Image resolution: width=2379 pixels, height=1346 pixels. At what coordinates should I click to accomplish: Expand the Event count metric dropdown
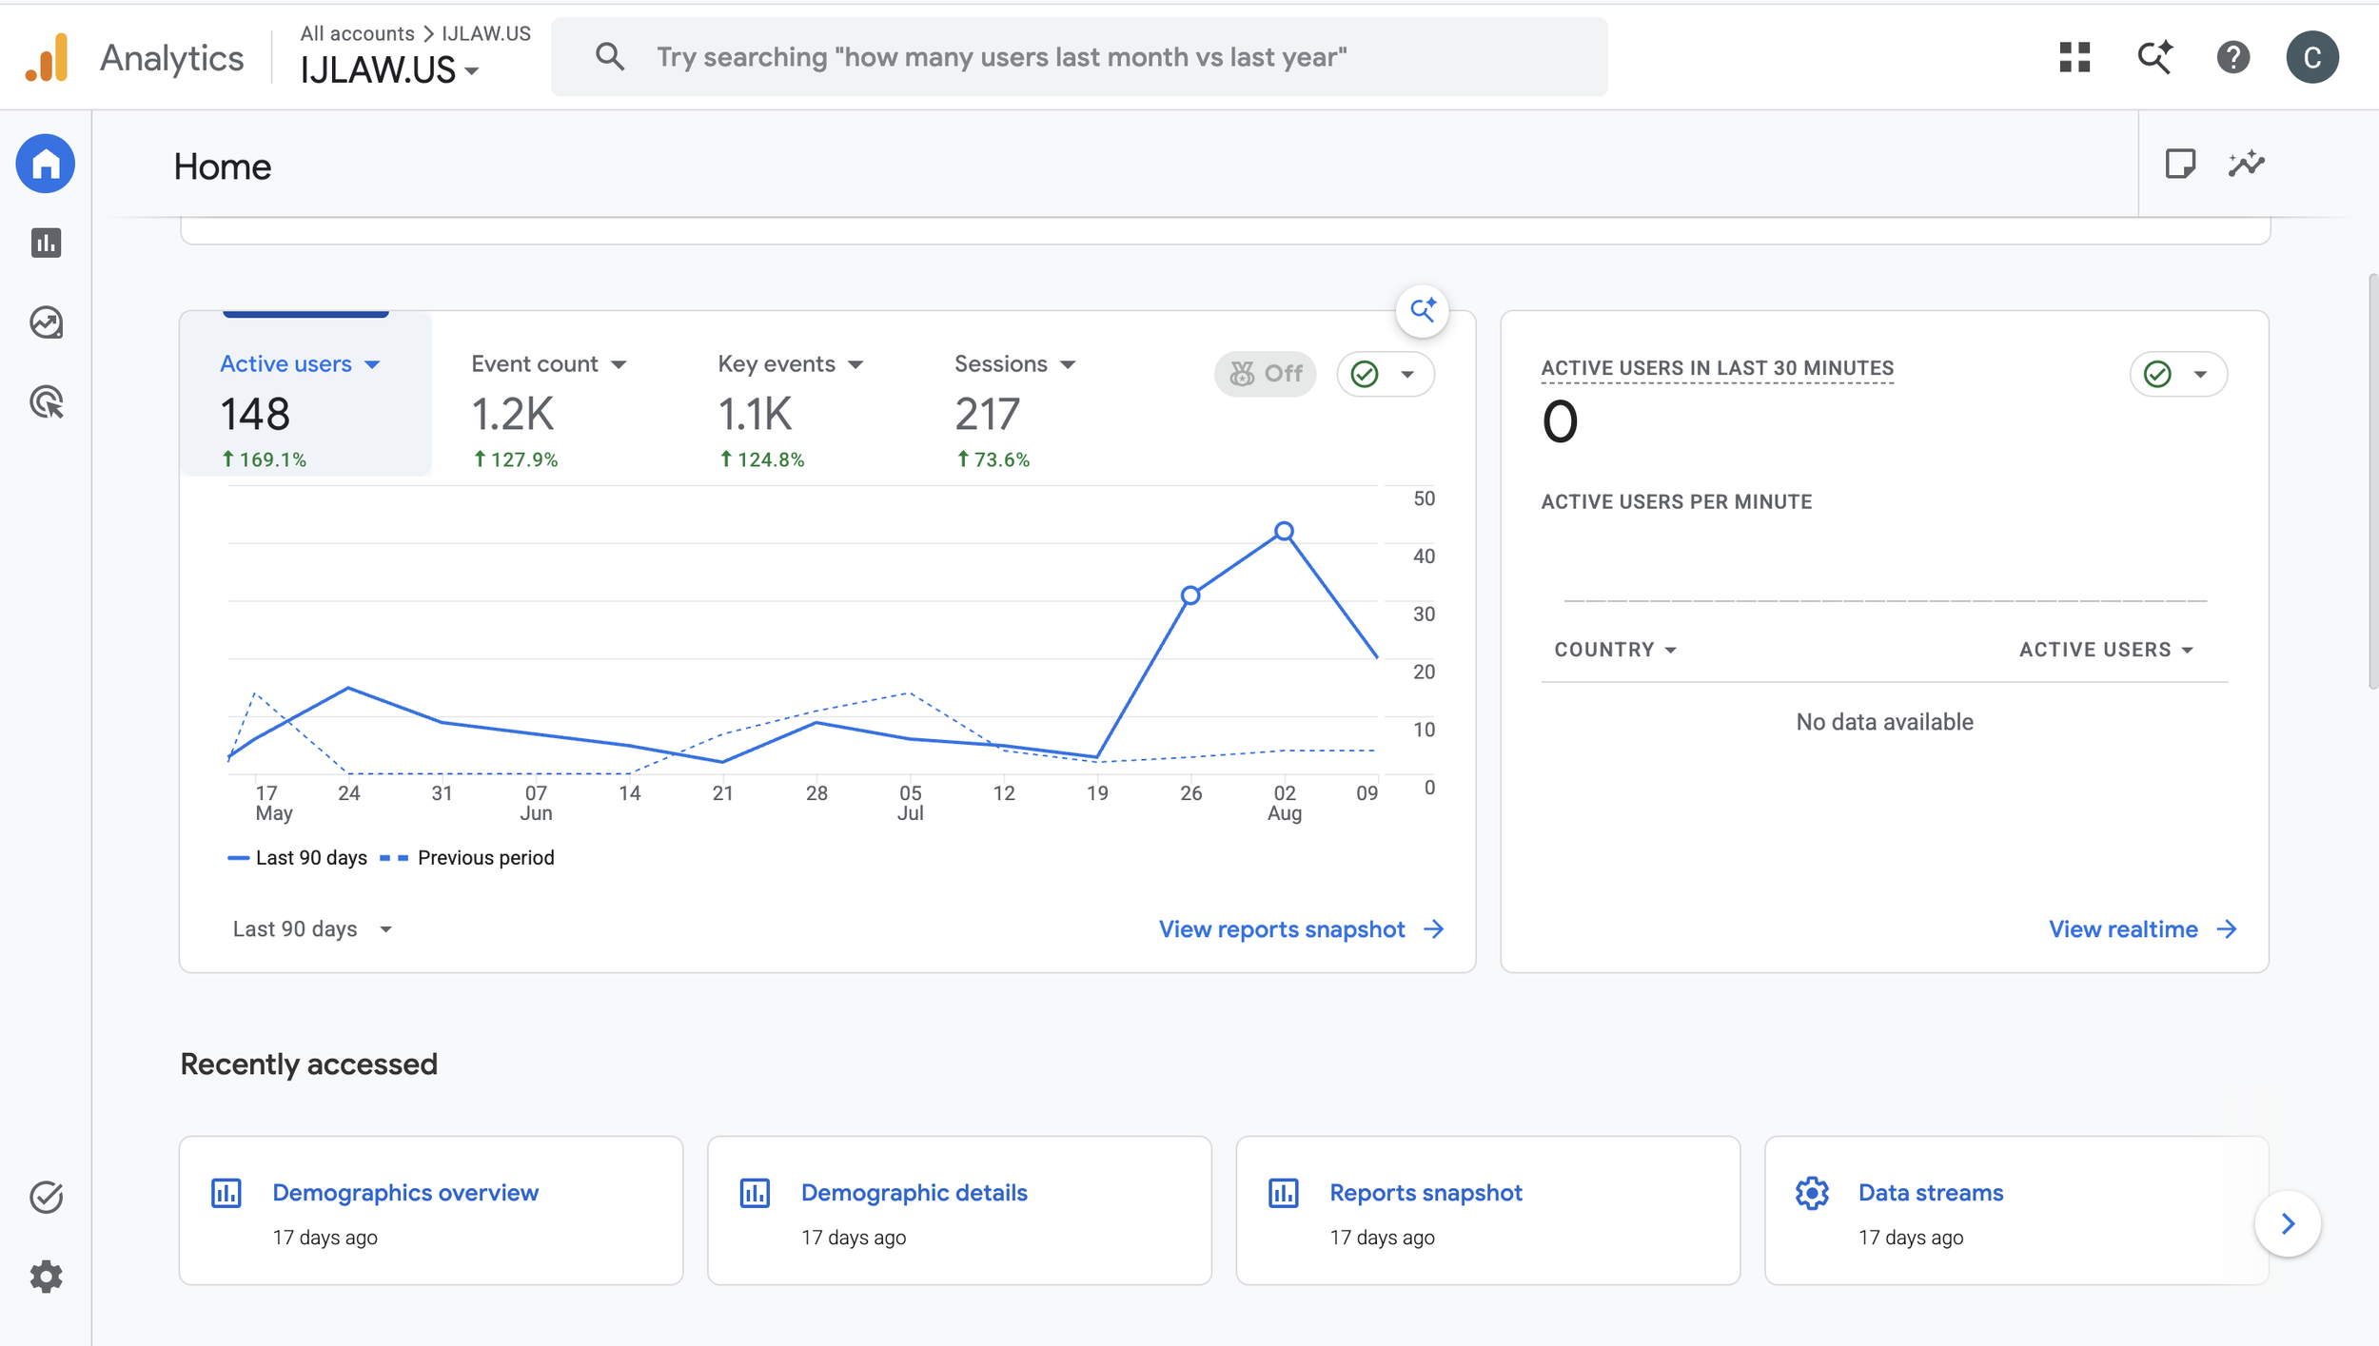(619, 365)
